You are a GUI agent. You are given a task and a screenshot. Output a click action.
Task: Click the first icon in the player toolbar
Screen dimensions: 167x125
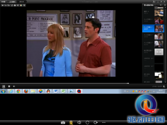pos(3,5)
